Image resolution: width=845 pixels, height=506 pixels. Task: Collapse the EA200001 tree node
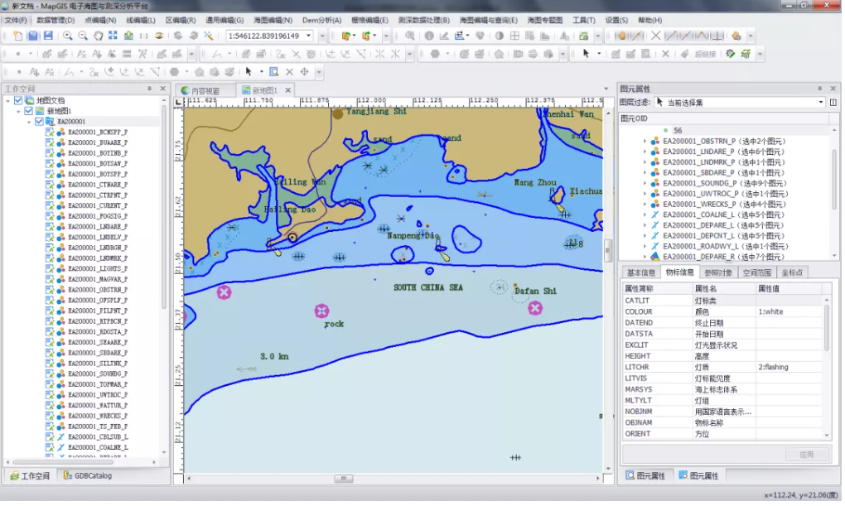pos(29,122)
